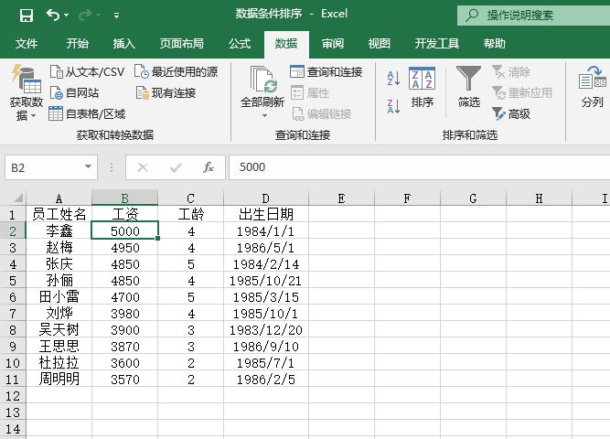Viewport: 610px width, 439px height.
Task: Open Customize Quick Access Toolbar dropdown
Action: 116,16
